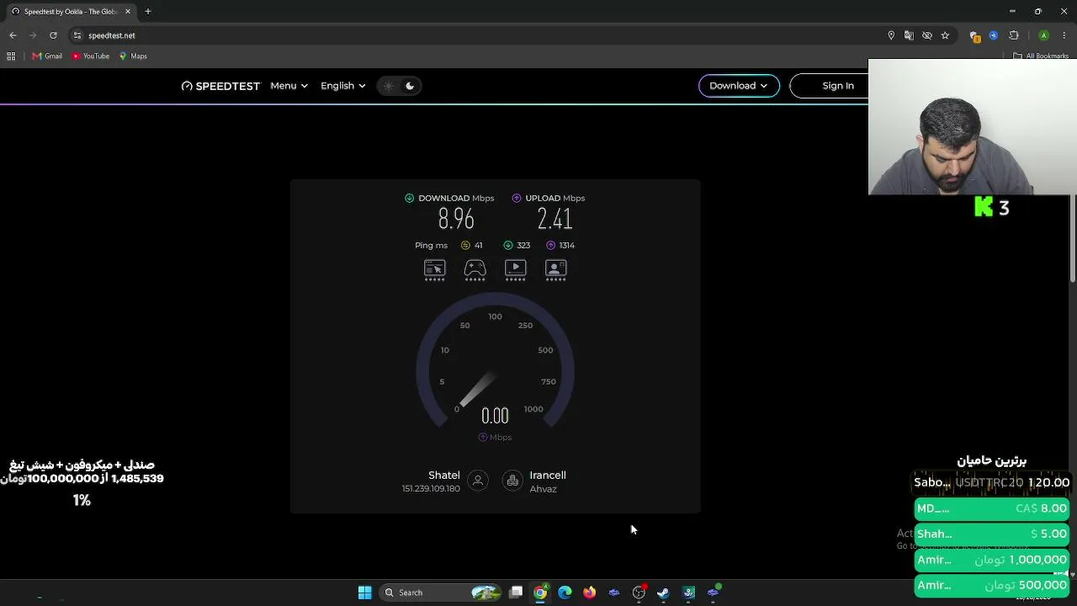The height and width of the screenshot is (606, 1077).
Task: Open the Chrome three-dot menu
Action: click(1064, 35)
